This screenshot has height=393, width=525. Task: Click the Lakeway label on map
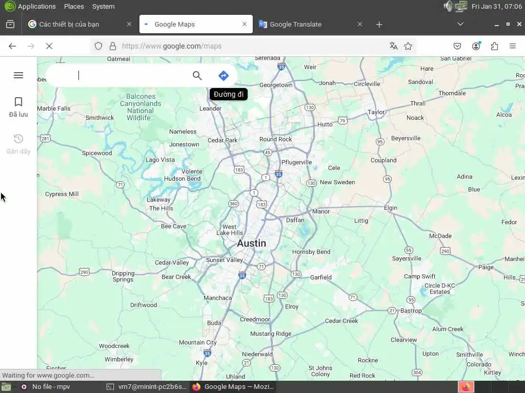coord(158,200)
